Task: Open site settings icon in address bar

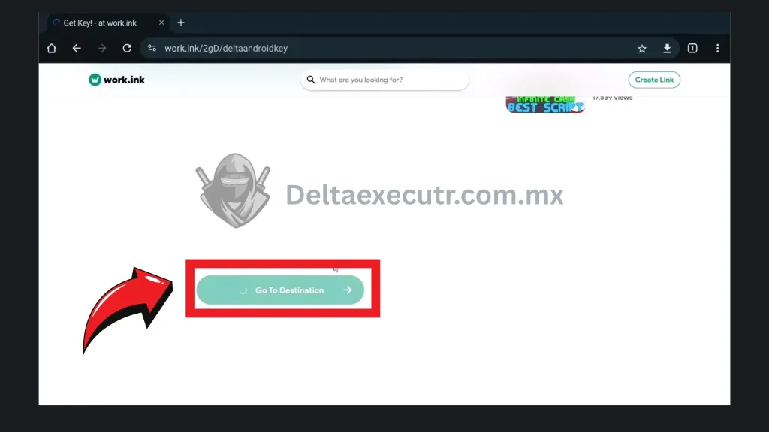Action: point(152,49)
